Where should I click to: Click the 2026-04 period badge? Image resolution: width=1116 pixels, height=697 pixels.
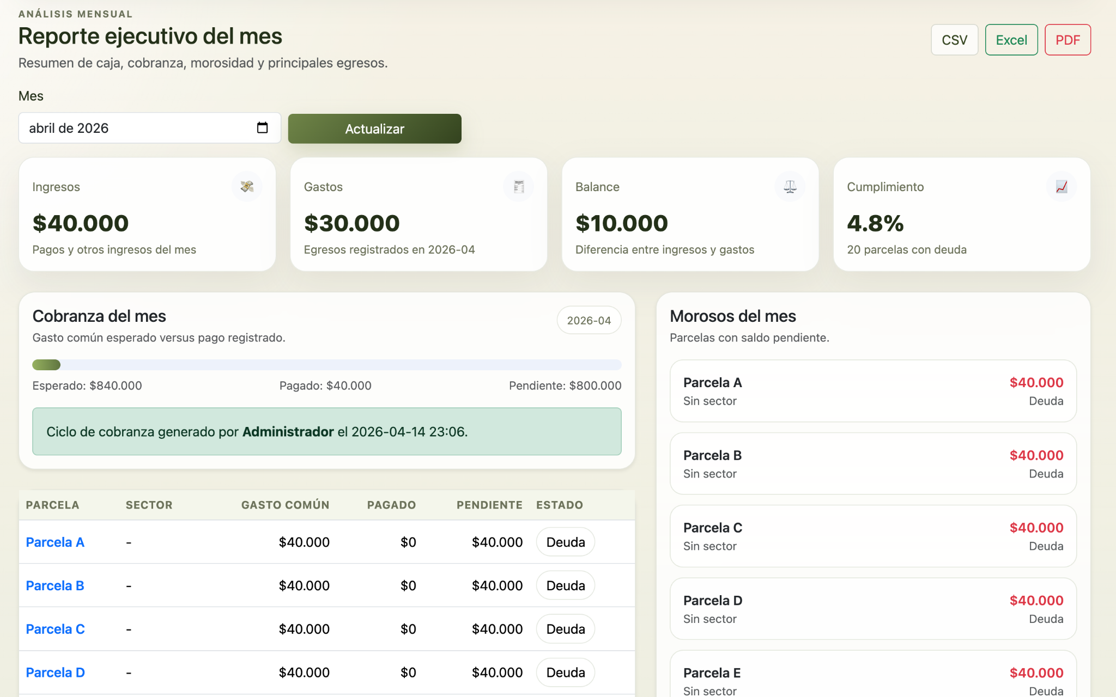point(589,321)
